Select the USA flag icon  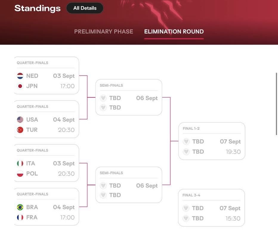tap(20, 120)
